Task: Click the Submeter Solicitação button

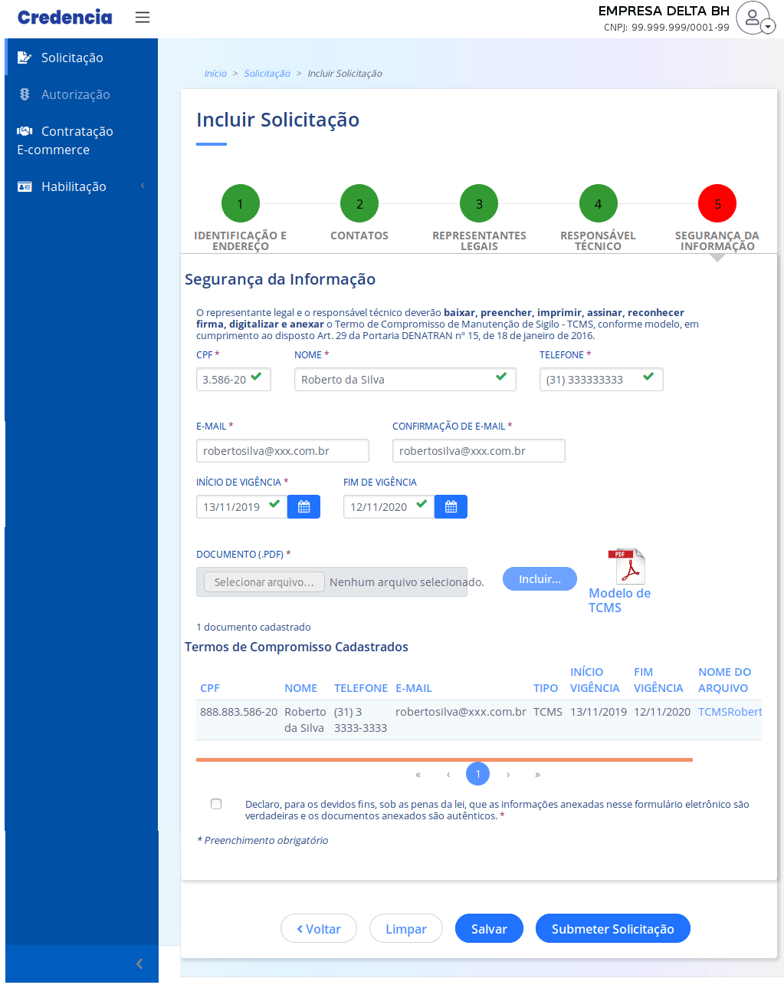Action: 612,929
